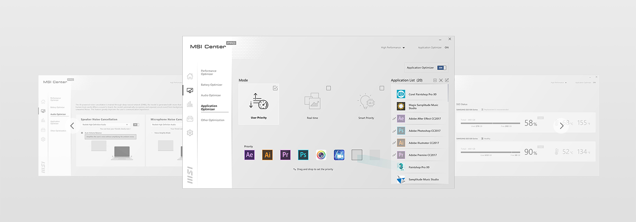Select Corel Paintshop Pro X9 in Application List
The image size is (636, 222).
click(419, 94)
